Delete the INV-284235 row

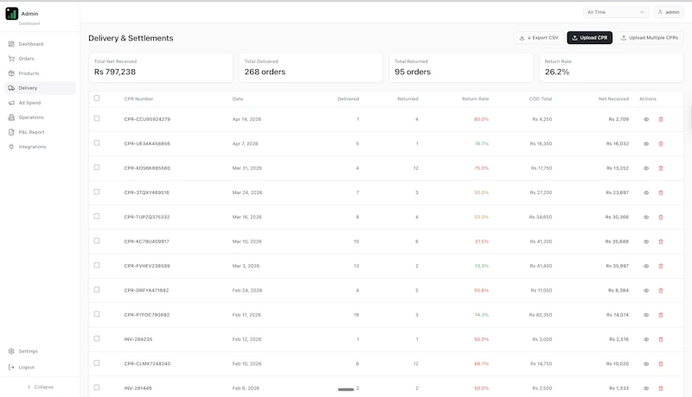coord(661,339)
